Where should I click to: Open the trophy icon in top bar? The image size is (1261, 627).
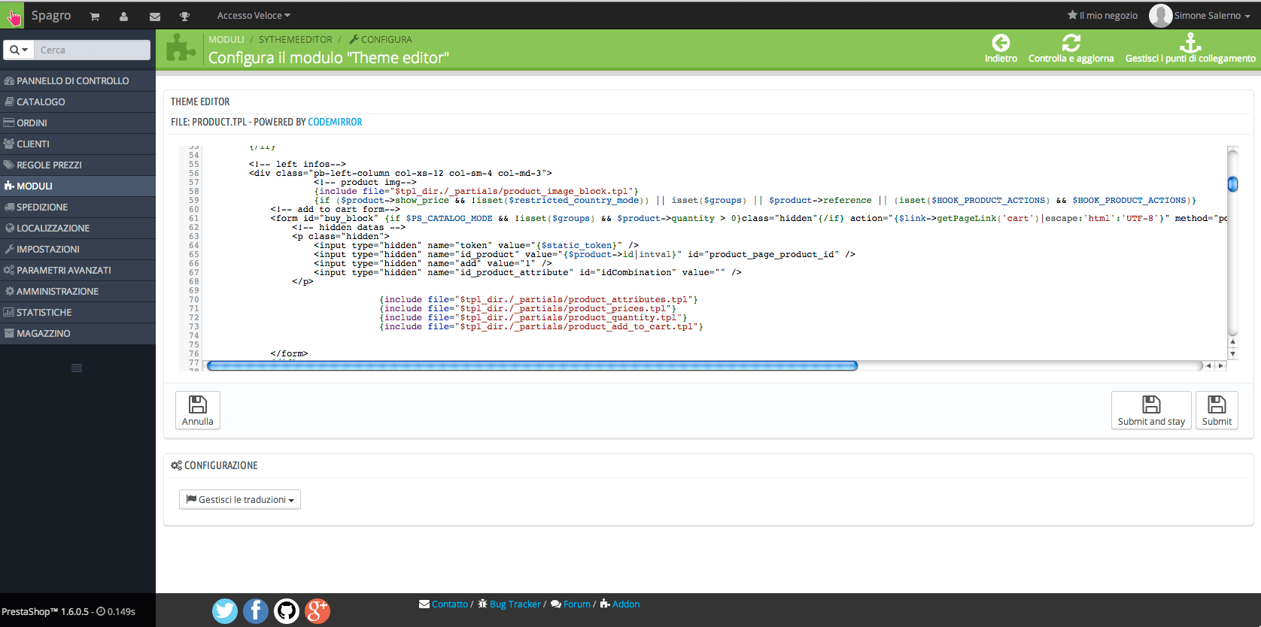pos(184,16)
